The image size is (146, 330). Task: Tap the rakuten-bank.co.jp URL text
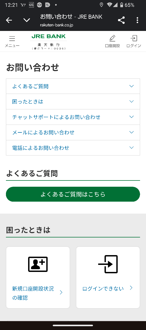[57, 25]
